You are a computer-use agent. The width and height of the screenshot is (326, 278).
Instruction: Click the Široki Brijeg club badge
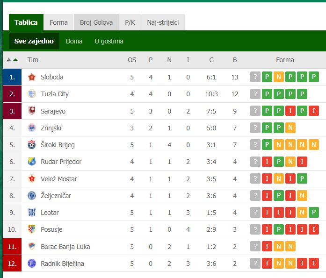[x=32, y=145]
